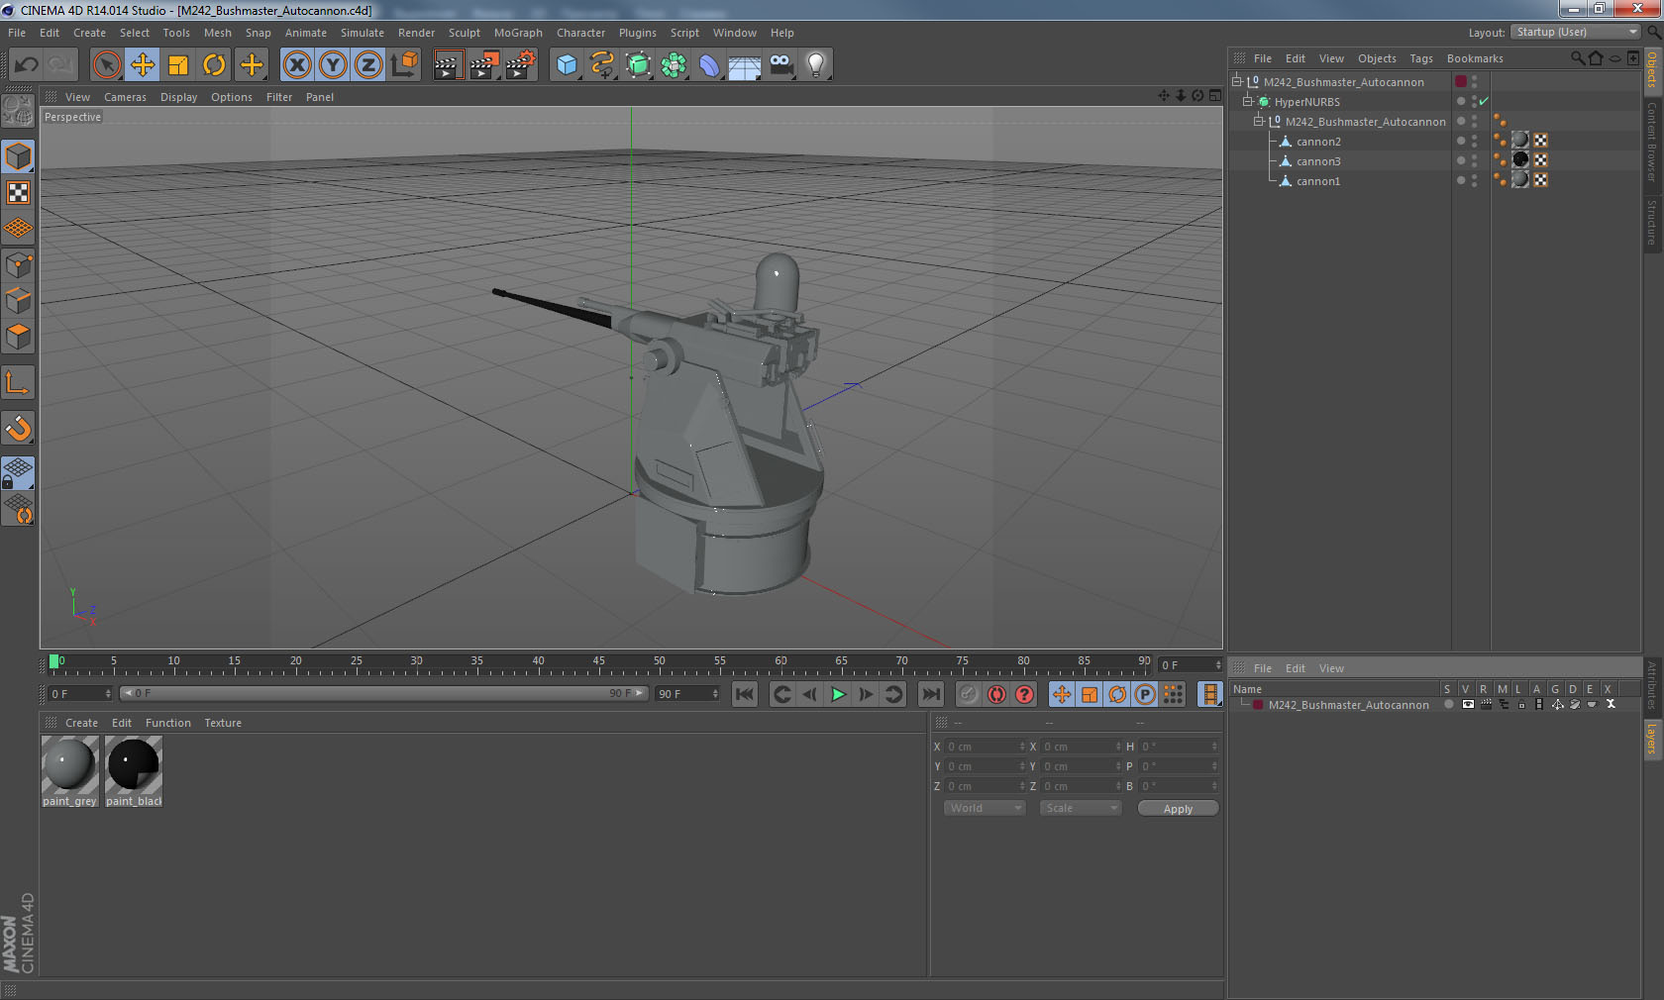Screen dimensions: 1664x1000
Task: Toggle layer visibility eye for M242_Bushmaster_Autocannon
Action: click(x=1468, y=705)
